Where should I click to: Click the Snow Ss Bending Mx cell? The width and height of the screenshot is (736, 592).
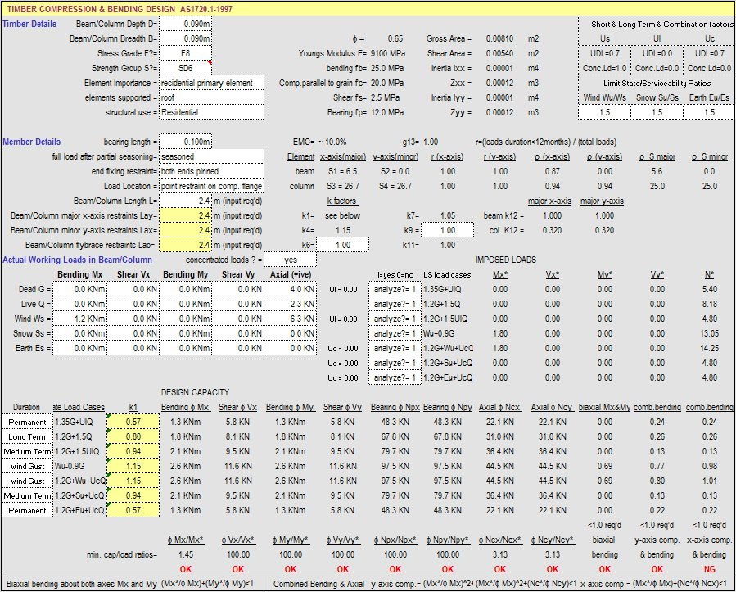pos(79,333)
